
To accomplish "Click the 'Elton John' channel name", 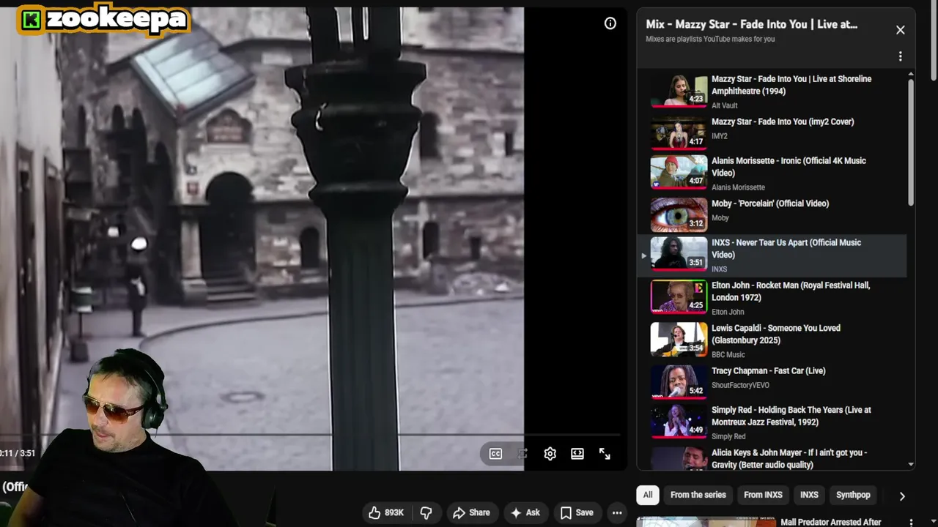I will coord(728,312).
